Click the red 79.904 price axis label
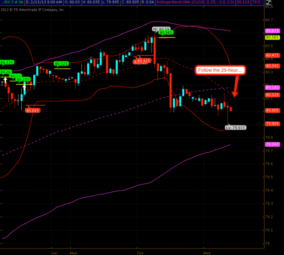 (x=271, y=124)
